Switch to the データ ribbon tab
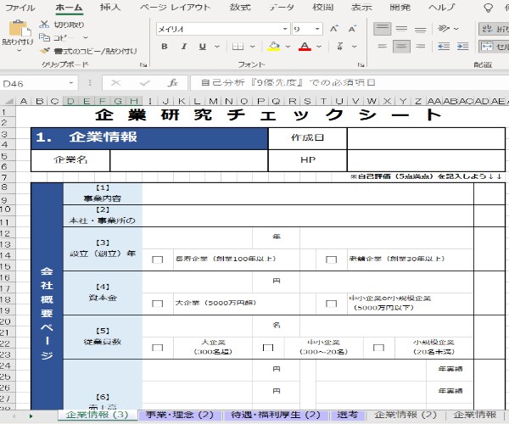509x424 pixels. tap(282, 7)
